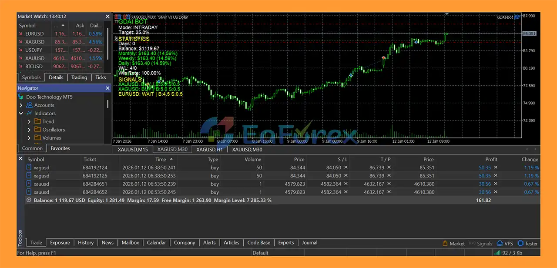Screen dimensions: 557x268
Task: Switch to the History tab in Toolbox
Action: (x=86, y=243)
